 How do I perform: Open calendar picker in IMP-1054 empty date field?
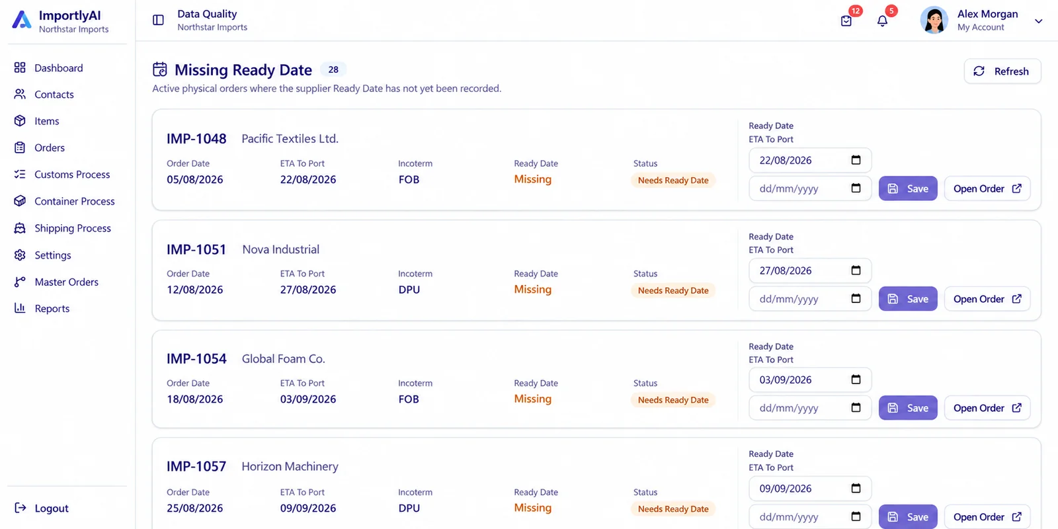pyautogui.click(x=856, y=408)
